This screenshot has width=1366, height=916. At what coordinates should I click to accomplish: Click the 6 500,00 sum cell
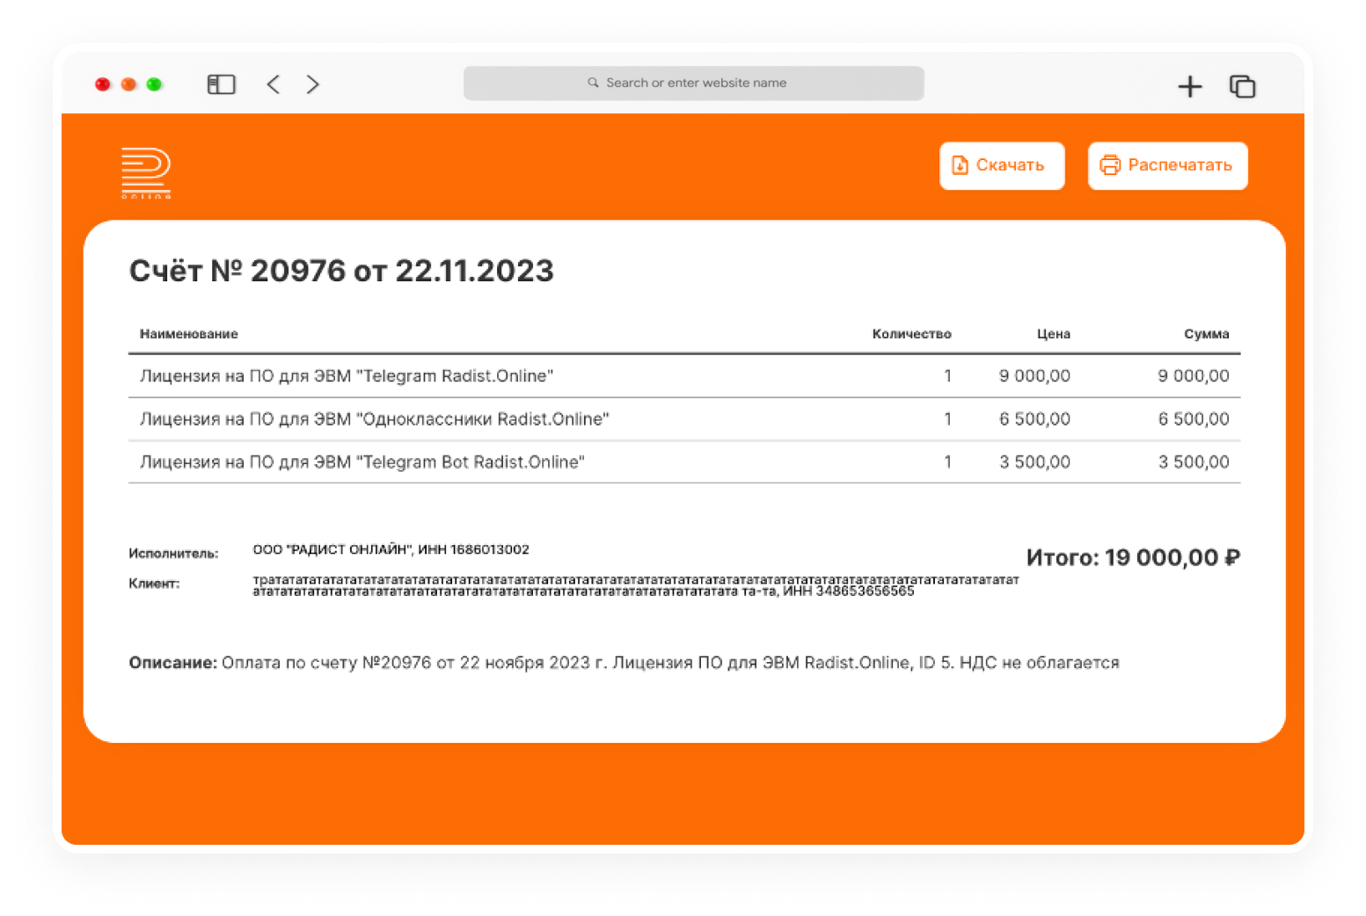(x=1194, y=419)
